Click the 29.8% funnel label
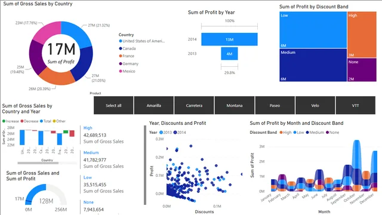The height and width of the screenshot is (215, 382). pos(229,73)
